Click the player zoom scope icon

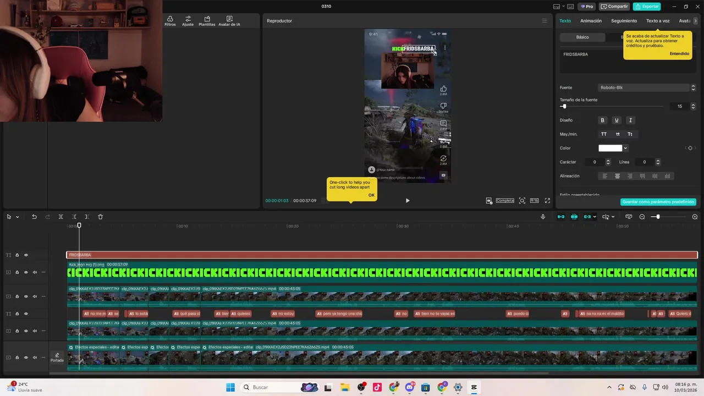522,201
